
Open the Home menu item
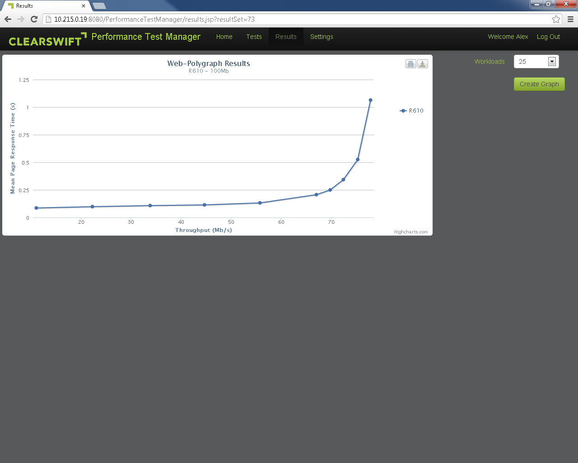[x=224, y=37]
